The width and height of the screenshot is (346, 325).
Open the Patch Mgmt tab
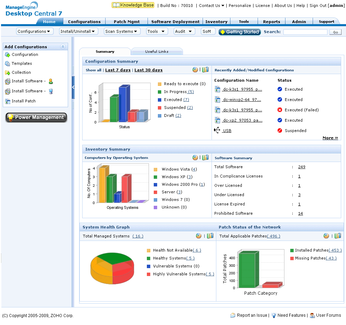tap(127, 22)
